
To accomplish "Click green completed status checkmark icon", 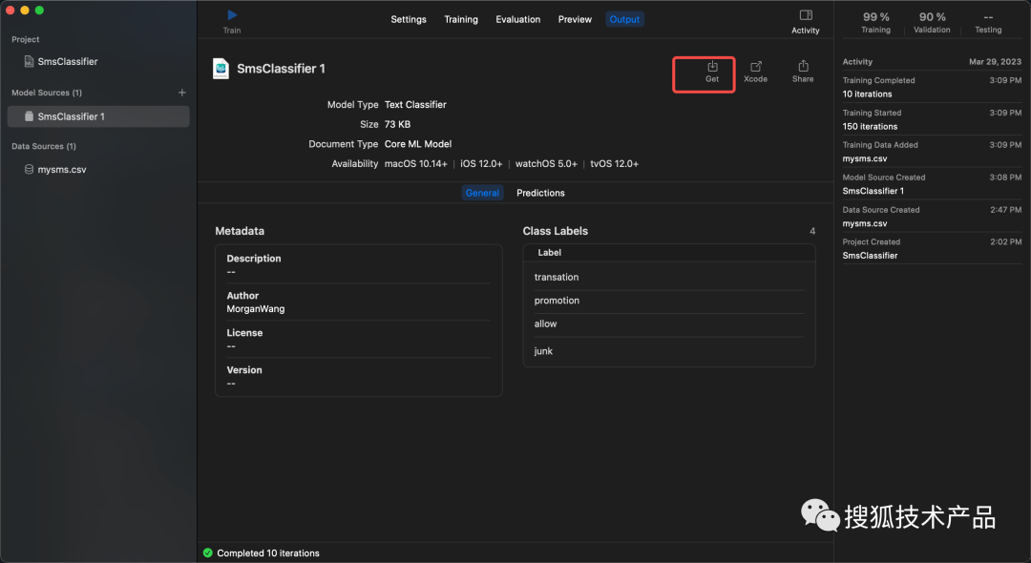I will click(x=208, y=553).
